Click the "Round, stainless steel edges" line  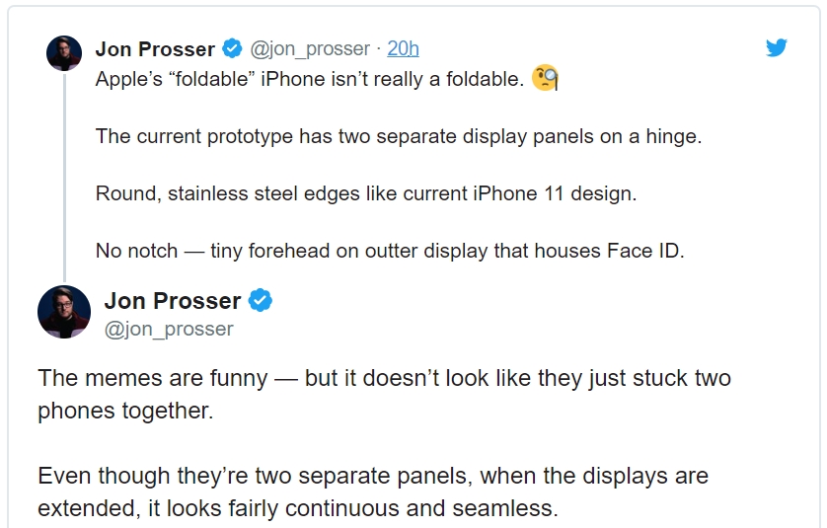(x=366, y=193)
